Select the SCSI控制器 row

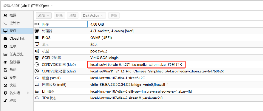[148, 58]
